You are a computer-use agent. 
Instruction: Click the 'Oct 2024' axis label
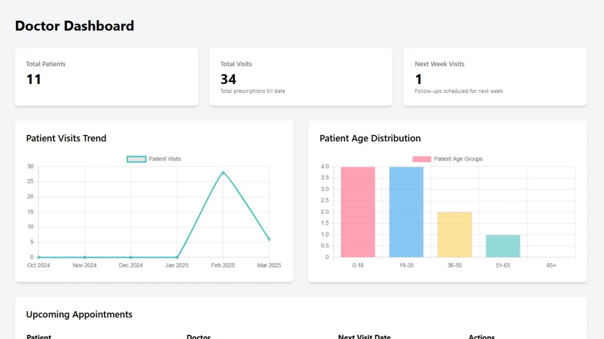[38, 265]
